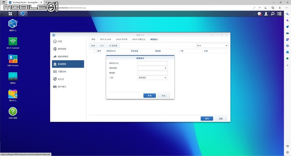Open the Edge sidebar tools briefcase icon
Image resolution: width=291 pixels, height=156 pixels.
287,33
